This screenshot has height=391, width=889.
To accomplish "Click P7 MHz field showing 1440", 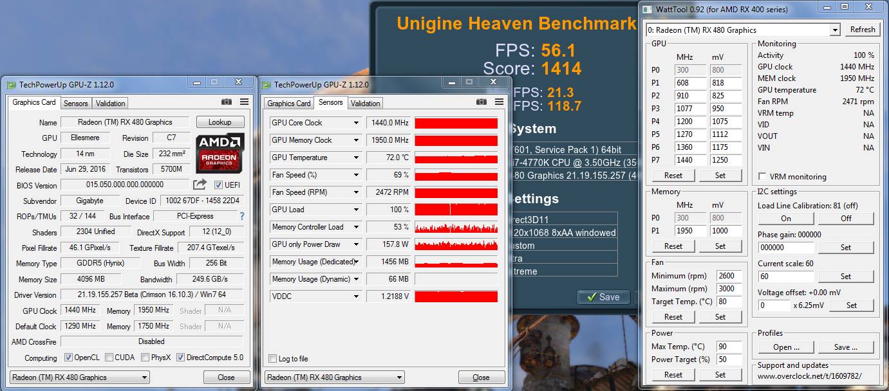I will click(x=690, y=159).
